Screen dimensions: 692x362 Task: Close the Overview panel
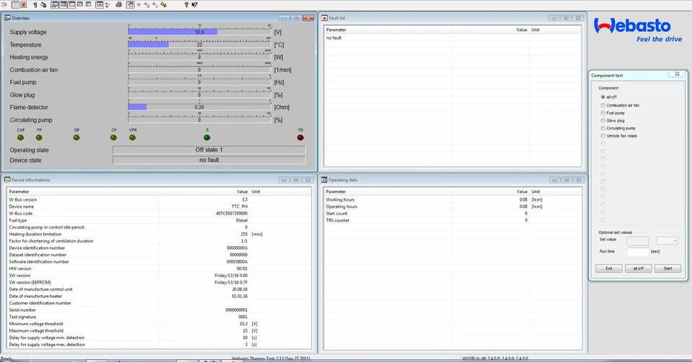308,18
